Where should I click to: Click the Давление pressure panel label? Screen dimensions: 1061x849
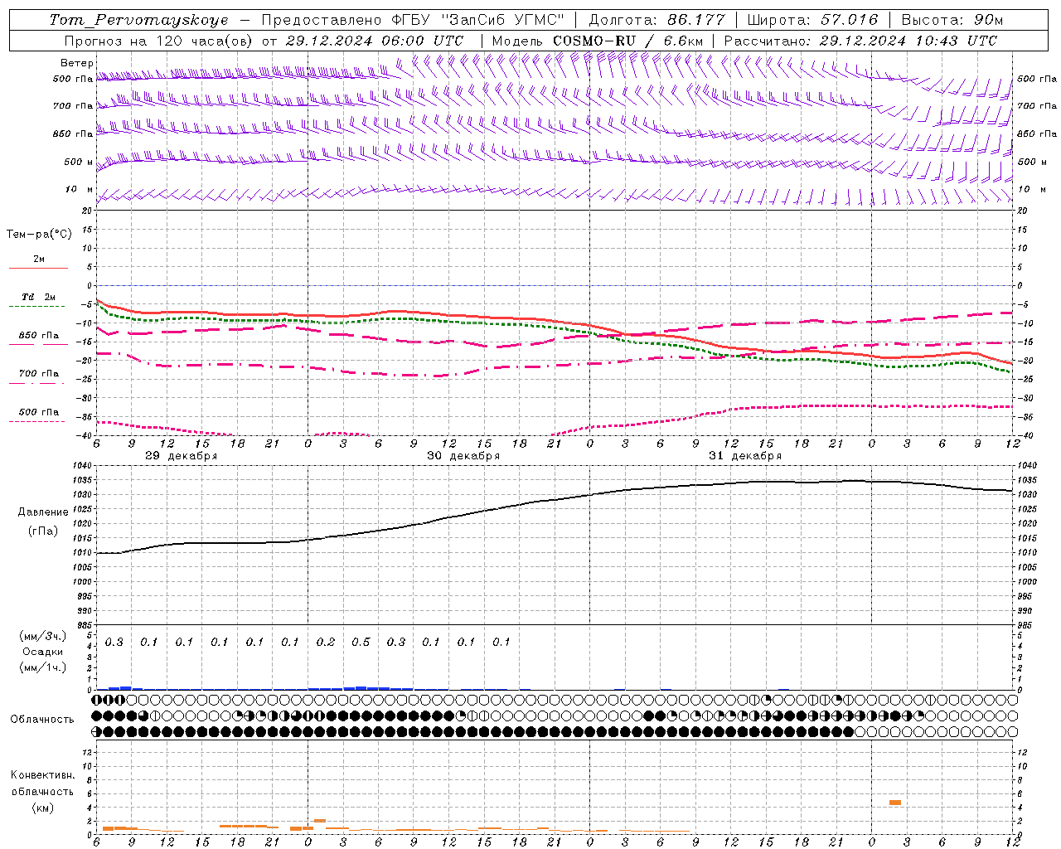43,512
